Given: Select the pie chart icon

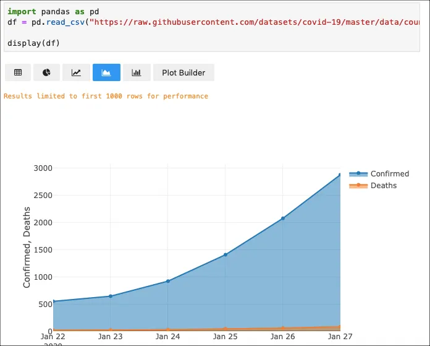Looking at the screenshot, I should 47,72.
